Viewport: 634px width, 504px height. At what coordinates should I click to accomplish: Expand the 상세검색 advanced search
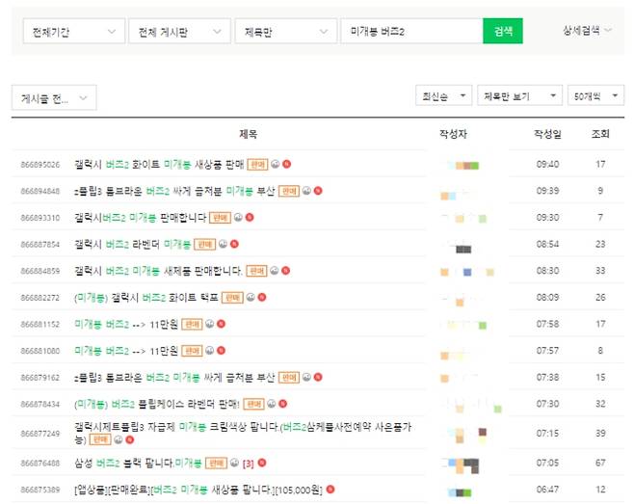pyautogui.click(x=587, y=30)
